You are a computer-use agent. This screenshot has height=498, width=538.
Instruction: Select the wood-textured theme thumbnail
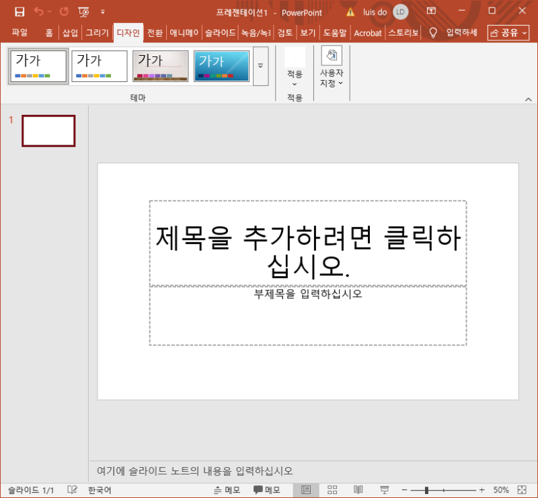pos(160,66)
